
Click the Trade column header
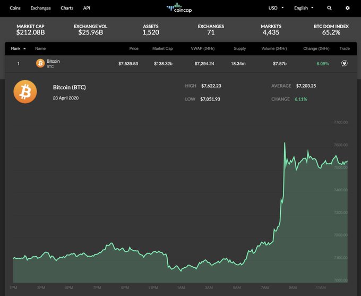click(x=345, y=48)
